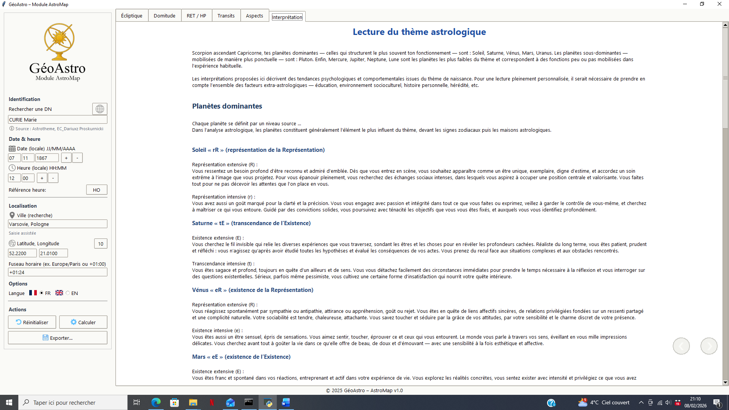Switch to the RET / HP tab
This screenshot has width=729, height=410.
point(196,16)
